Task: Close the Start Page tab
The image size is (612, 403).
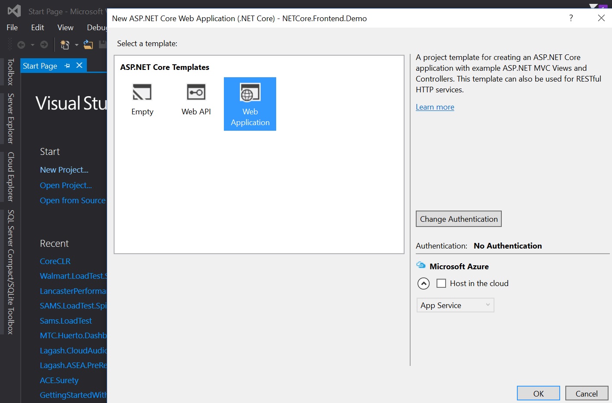Action: click(79, 65)
